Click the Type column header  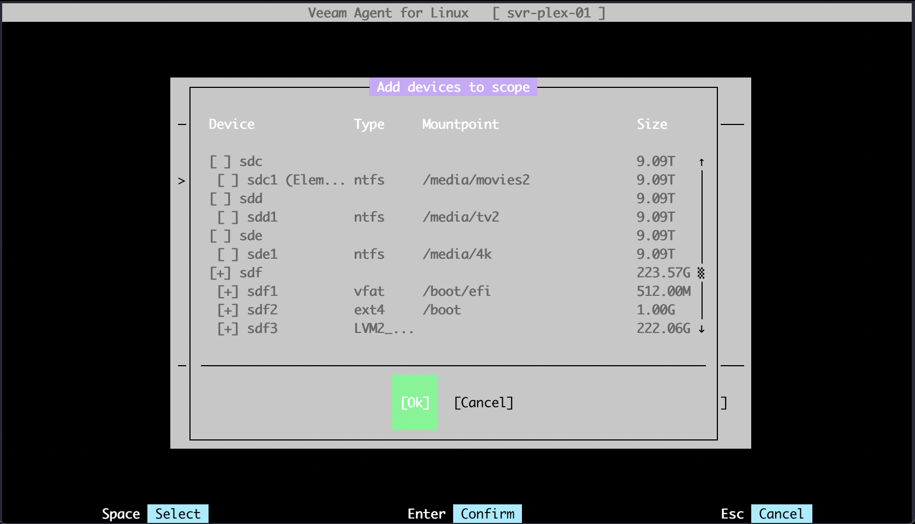(369, 124)
